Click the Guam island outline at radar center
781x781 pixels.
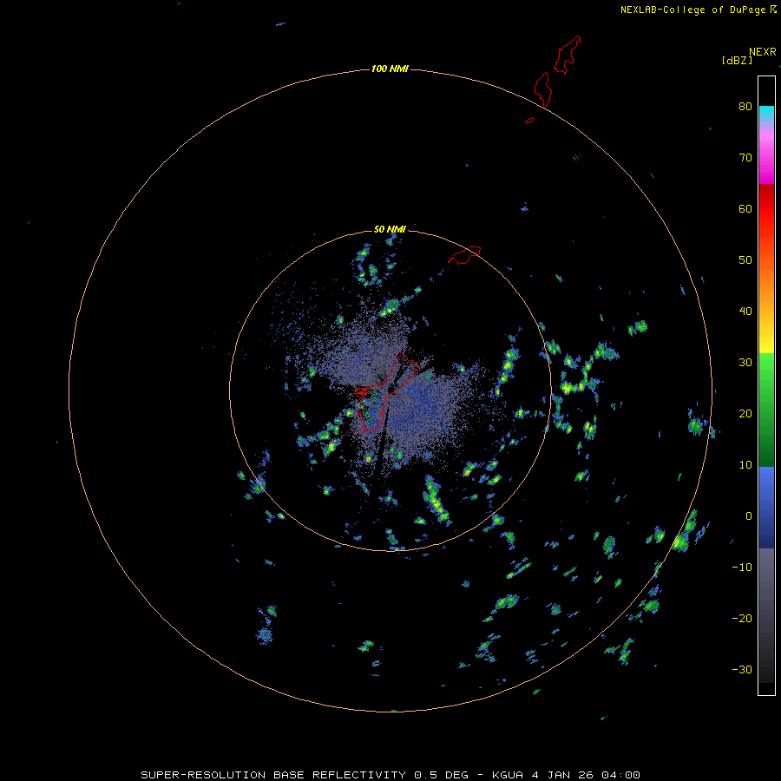pos(384,392)
